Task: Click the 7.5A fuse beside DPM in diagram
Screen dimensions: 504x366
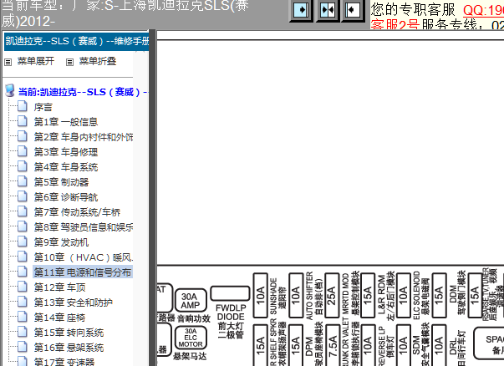Action: 333,345
